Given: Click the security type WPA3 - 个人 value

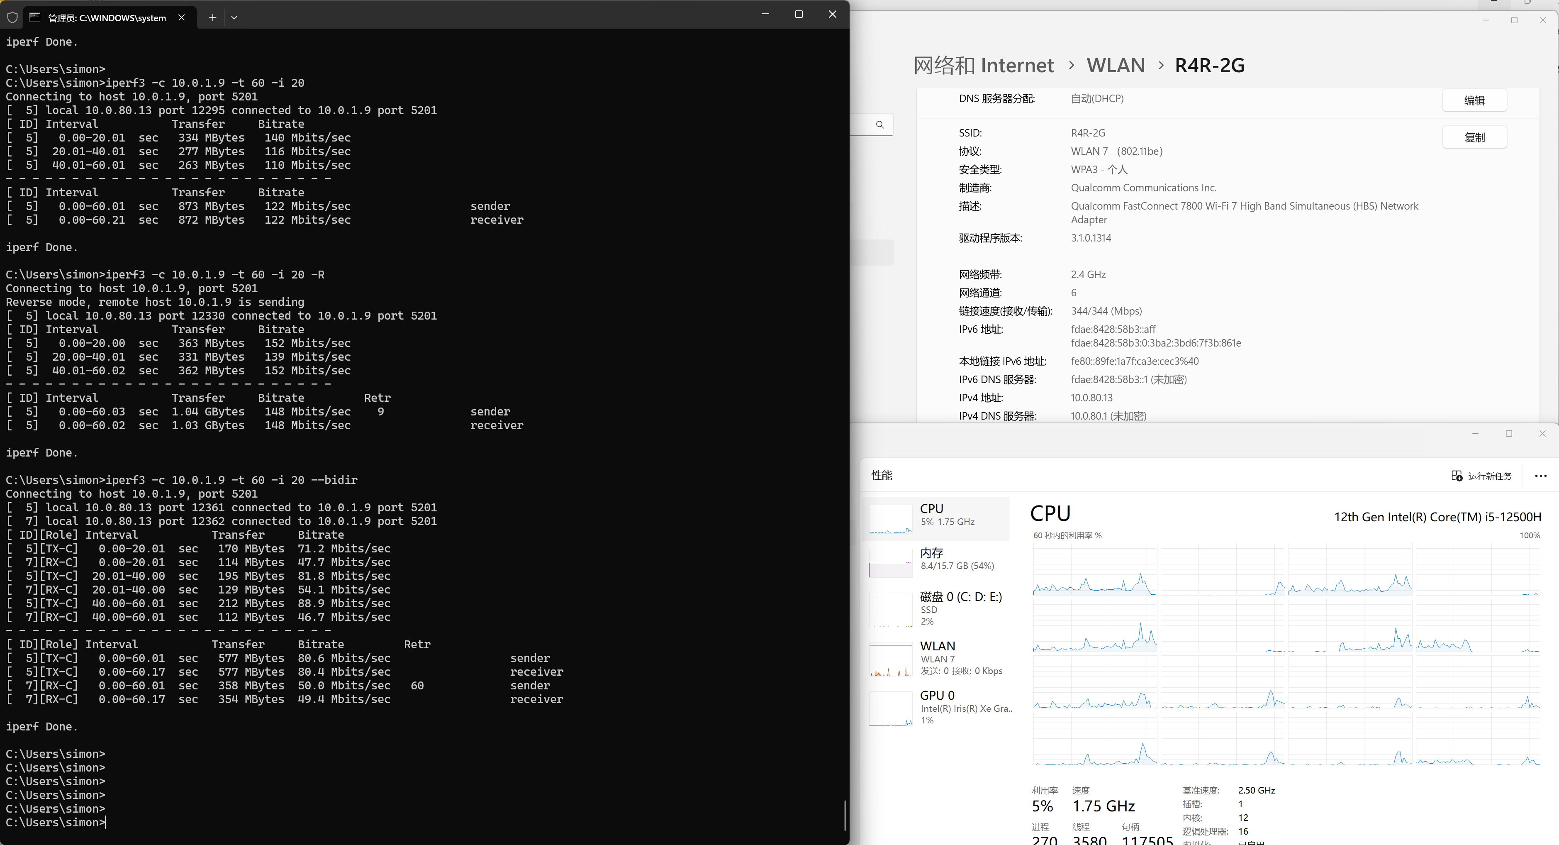Looking at the screenshot, I should [x=1099, y=169].
